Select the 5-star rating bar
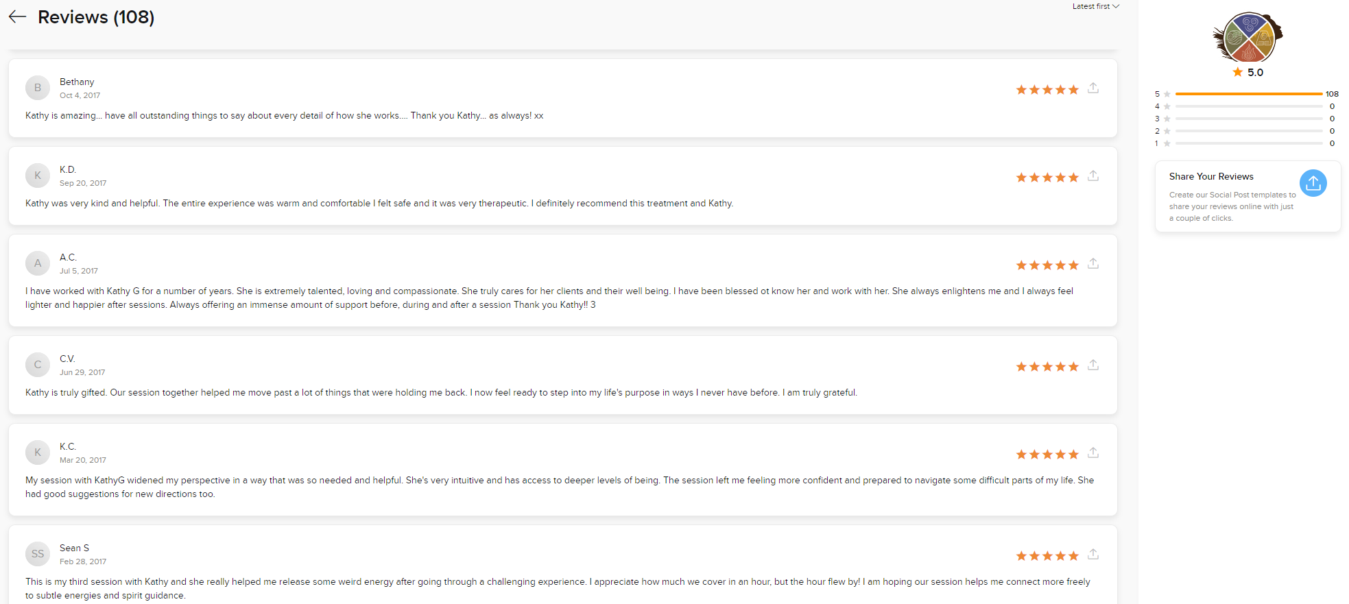 click(x=1248, y=94)
